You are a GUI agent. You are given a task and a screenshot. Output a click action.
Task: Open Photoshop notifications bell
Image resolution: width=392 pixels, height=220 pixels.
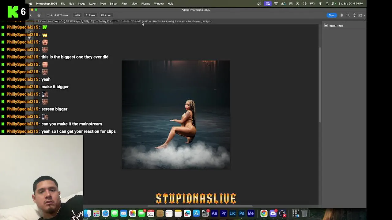coord(342,15)
